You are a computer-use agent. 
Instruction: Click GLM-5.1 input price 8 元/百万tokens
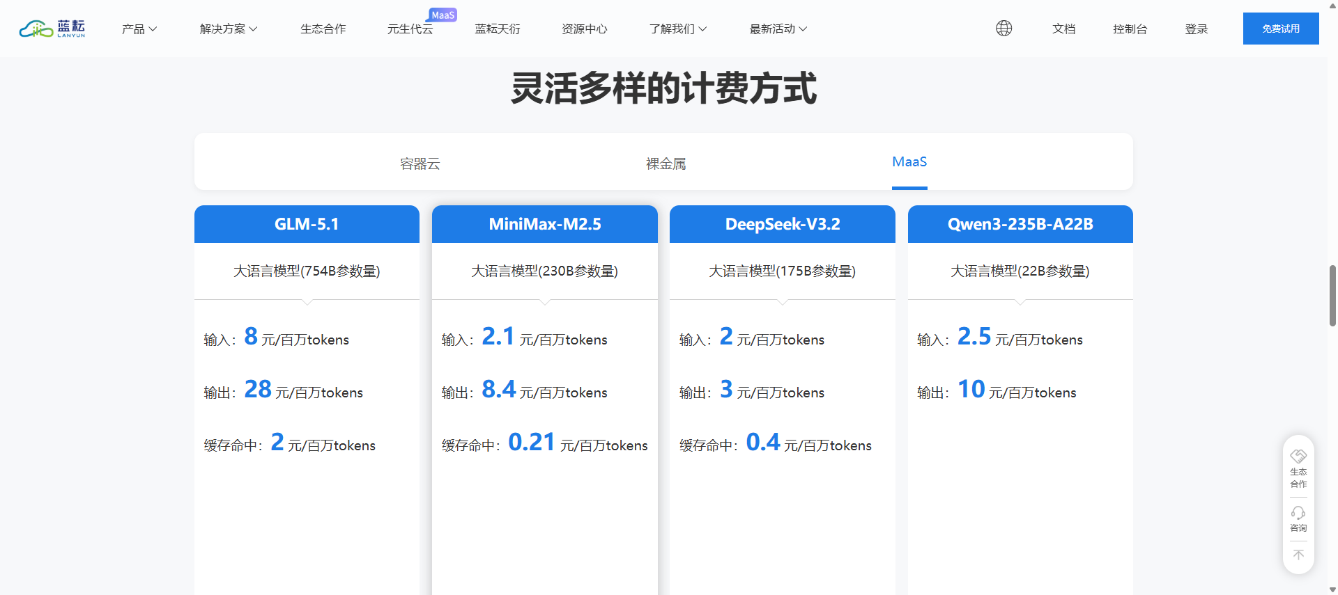(296, 337)
